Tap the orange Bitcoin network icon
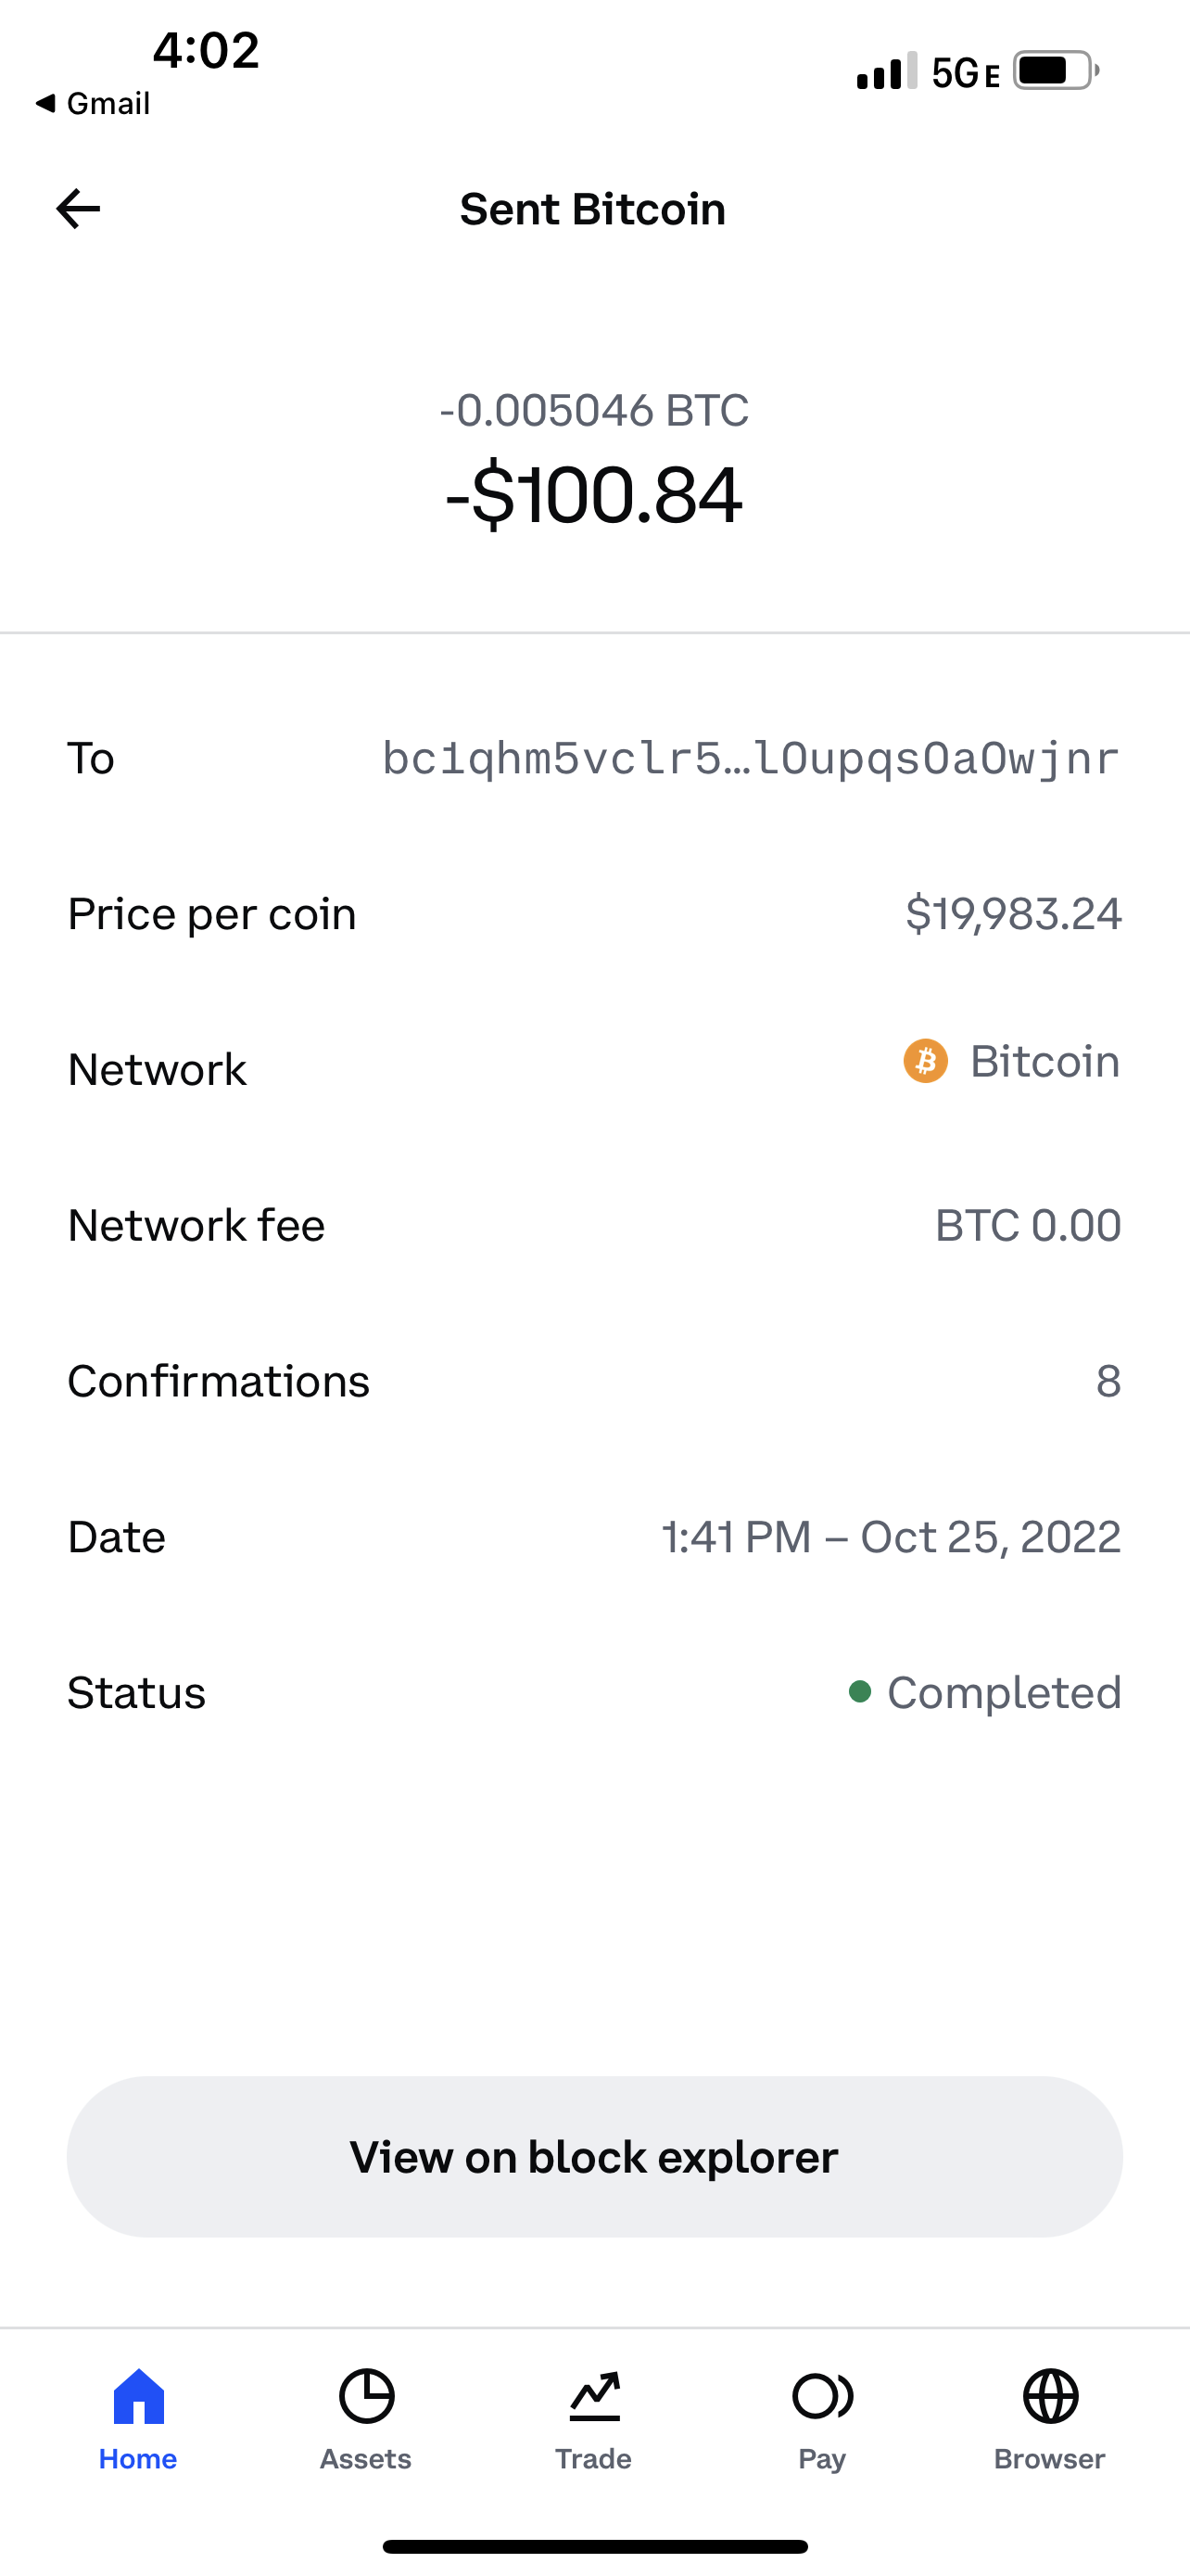 click(925, 1061)
